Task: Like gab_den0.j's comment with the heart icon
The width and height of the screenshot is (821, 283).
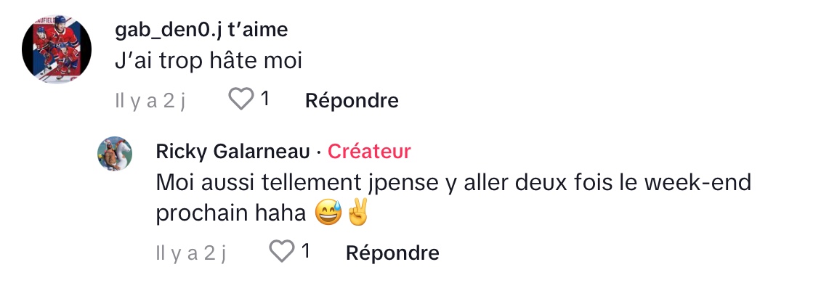Action: [x=241, y=99]
